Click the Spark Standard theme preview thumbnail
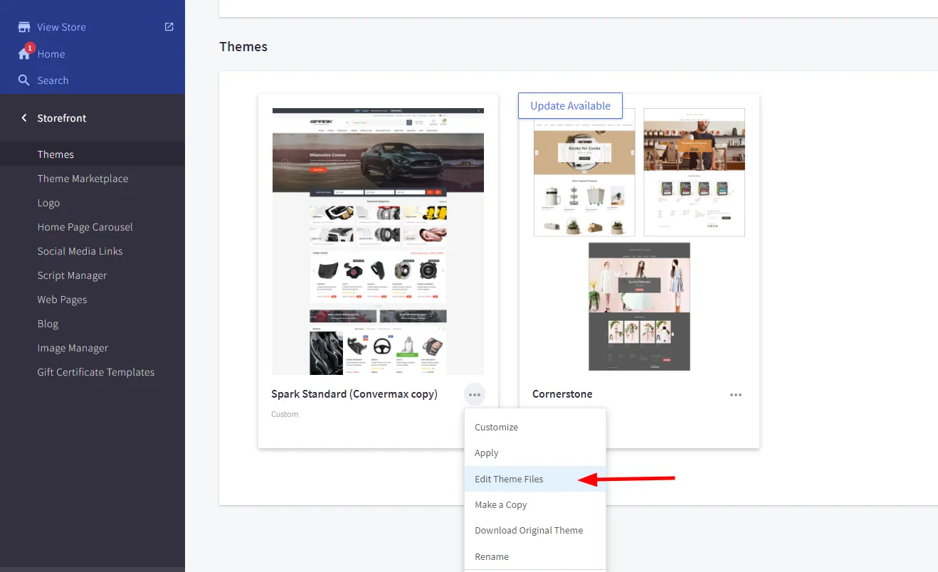Image resolution: width=938 pixels, height=572 pixels. coord(378,241)
